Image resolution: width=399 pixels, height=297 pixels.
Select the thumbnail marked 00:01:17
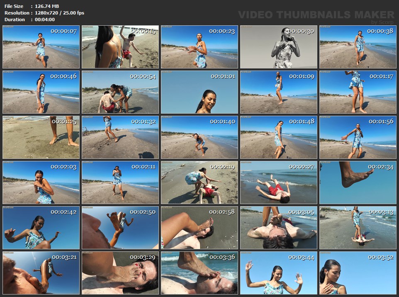pyautogui.click(x=358, y=92)
